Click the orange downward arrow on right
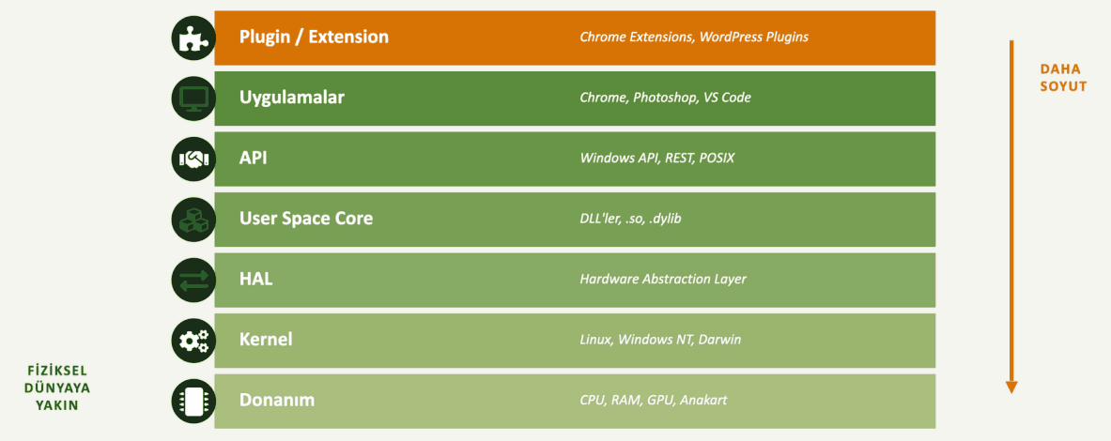 [1011, 217]
